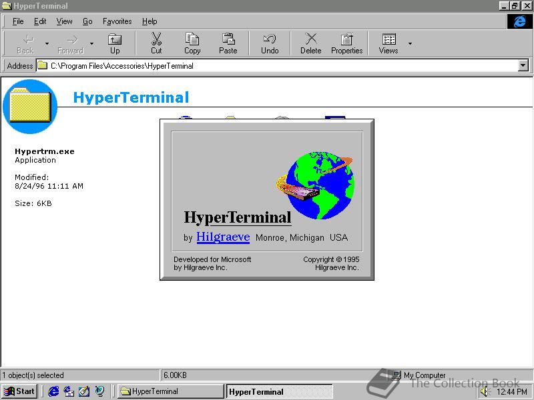Image resolution: width=534 pixels, height=400 pixels.
Task: Switch to the HyperTerminal folder taskbar button
Action: (x=170, y=391)
